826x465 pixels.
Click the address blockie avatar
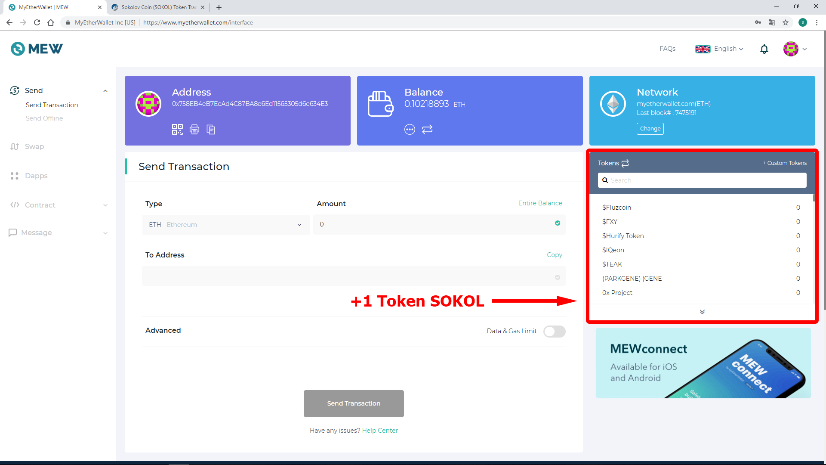(148, 104)
